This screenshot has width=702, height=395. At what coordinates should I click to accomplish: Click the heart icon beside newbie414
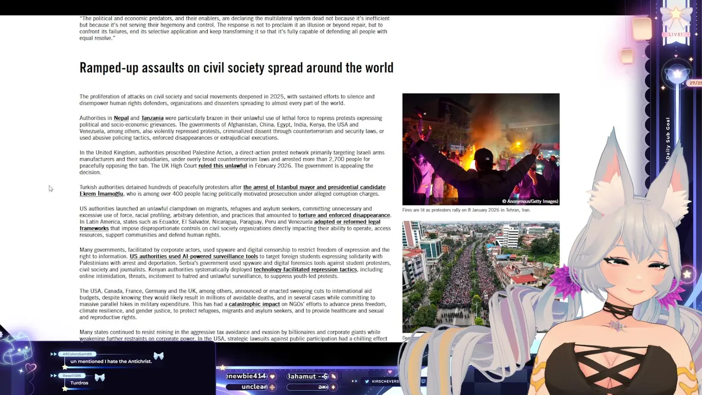pos(272,377)
